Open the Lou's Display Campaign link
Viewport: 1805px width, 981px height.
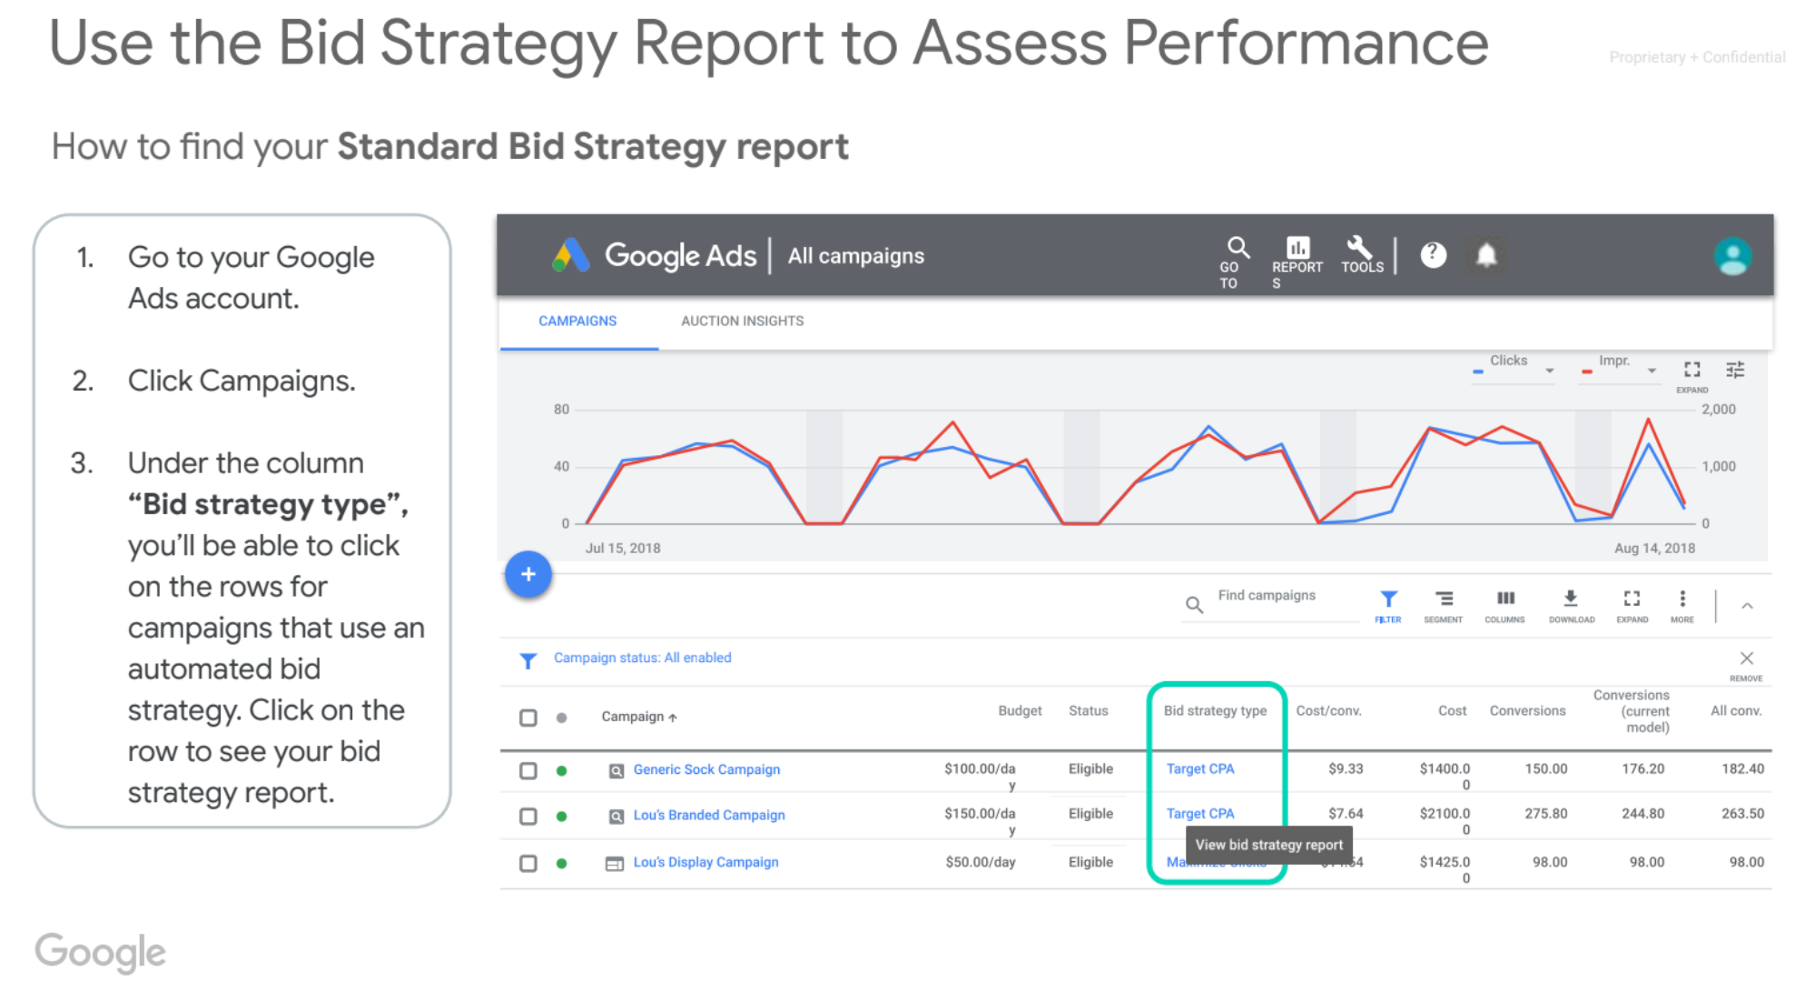705,862
